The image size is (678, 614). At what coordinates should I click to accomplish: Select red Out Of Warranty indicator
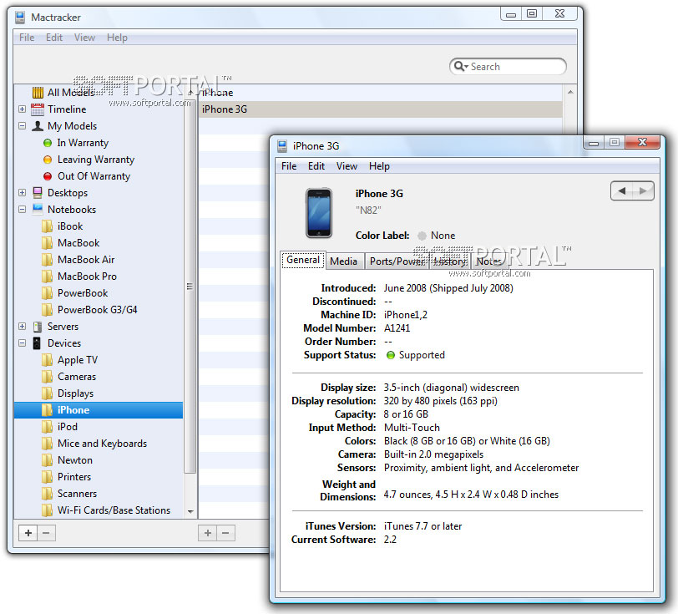[x=48, y=176]
